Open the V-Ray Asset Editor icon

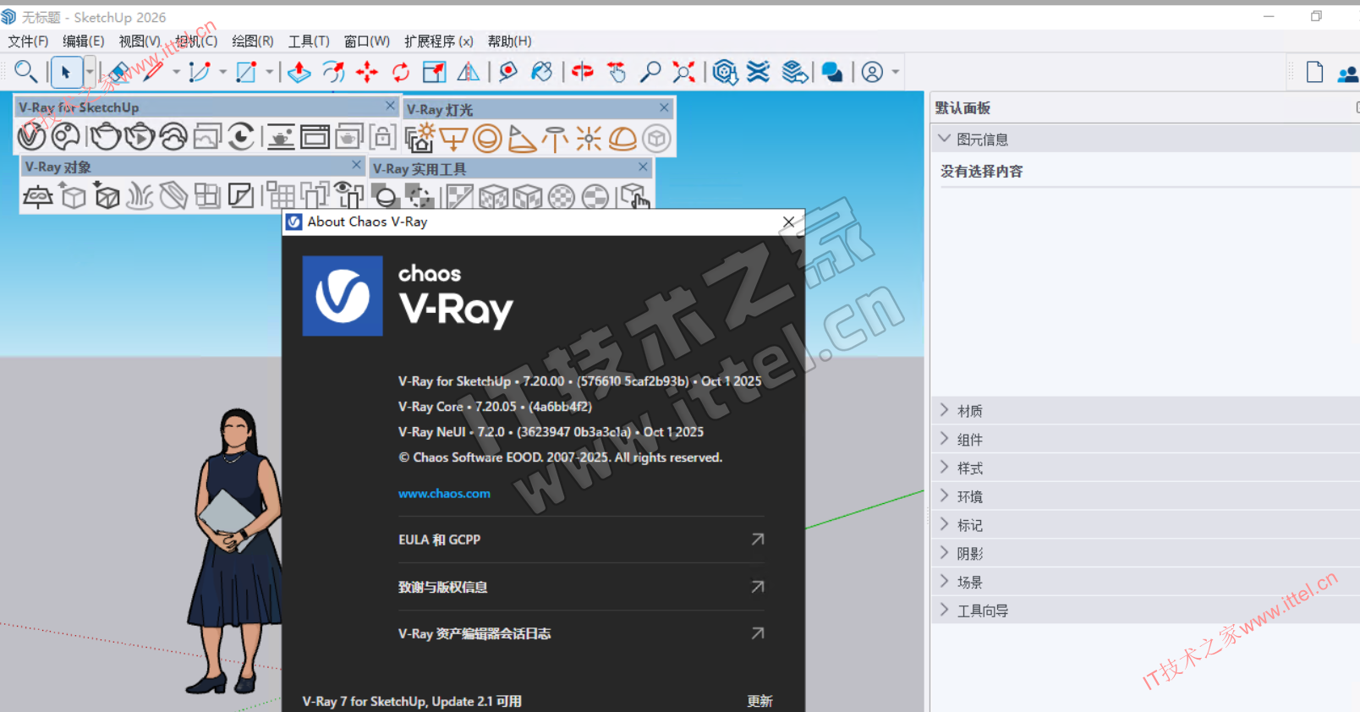31,137
